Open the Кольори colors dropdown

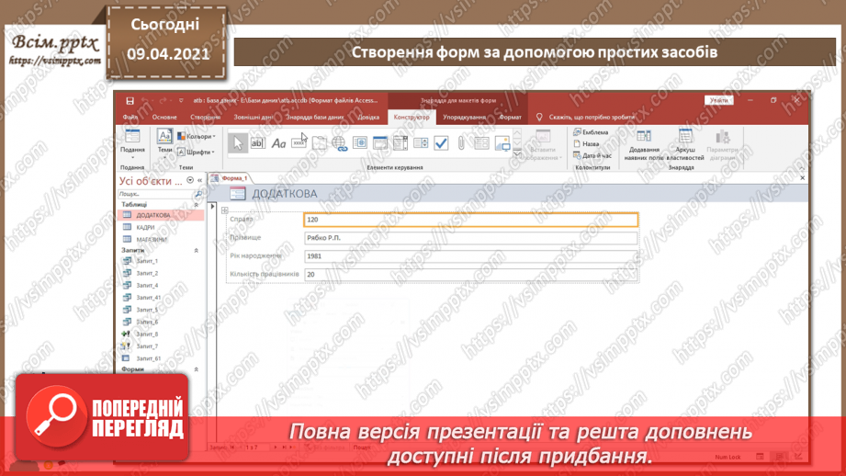pos(195,136)
